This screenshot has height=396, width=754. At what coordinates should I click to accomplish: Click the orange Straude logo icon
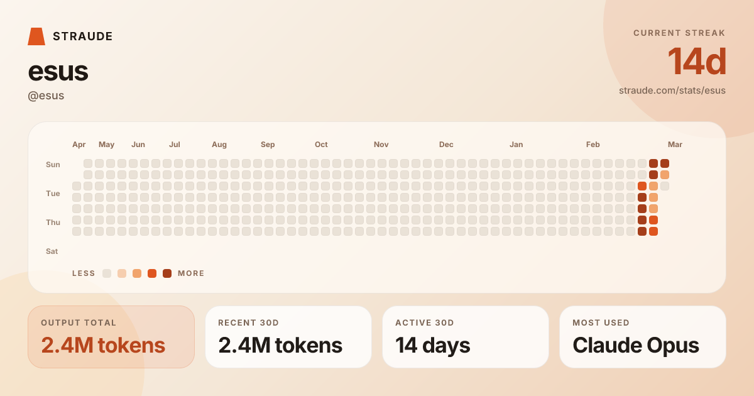click(x=36, y=36)
